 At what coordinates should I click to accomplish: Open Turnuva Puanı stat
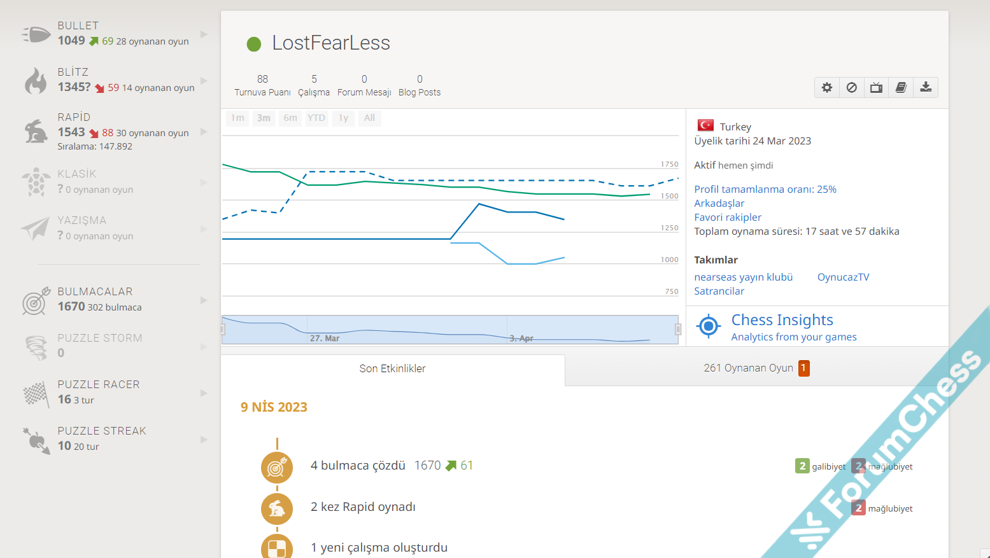click(262, 85)
